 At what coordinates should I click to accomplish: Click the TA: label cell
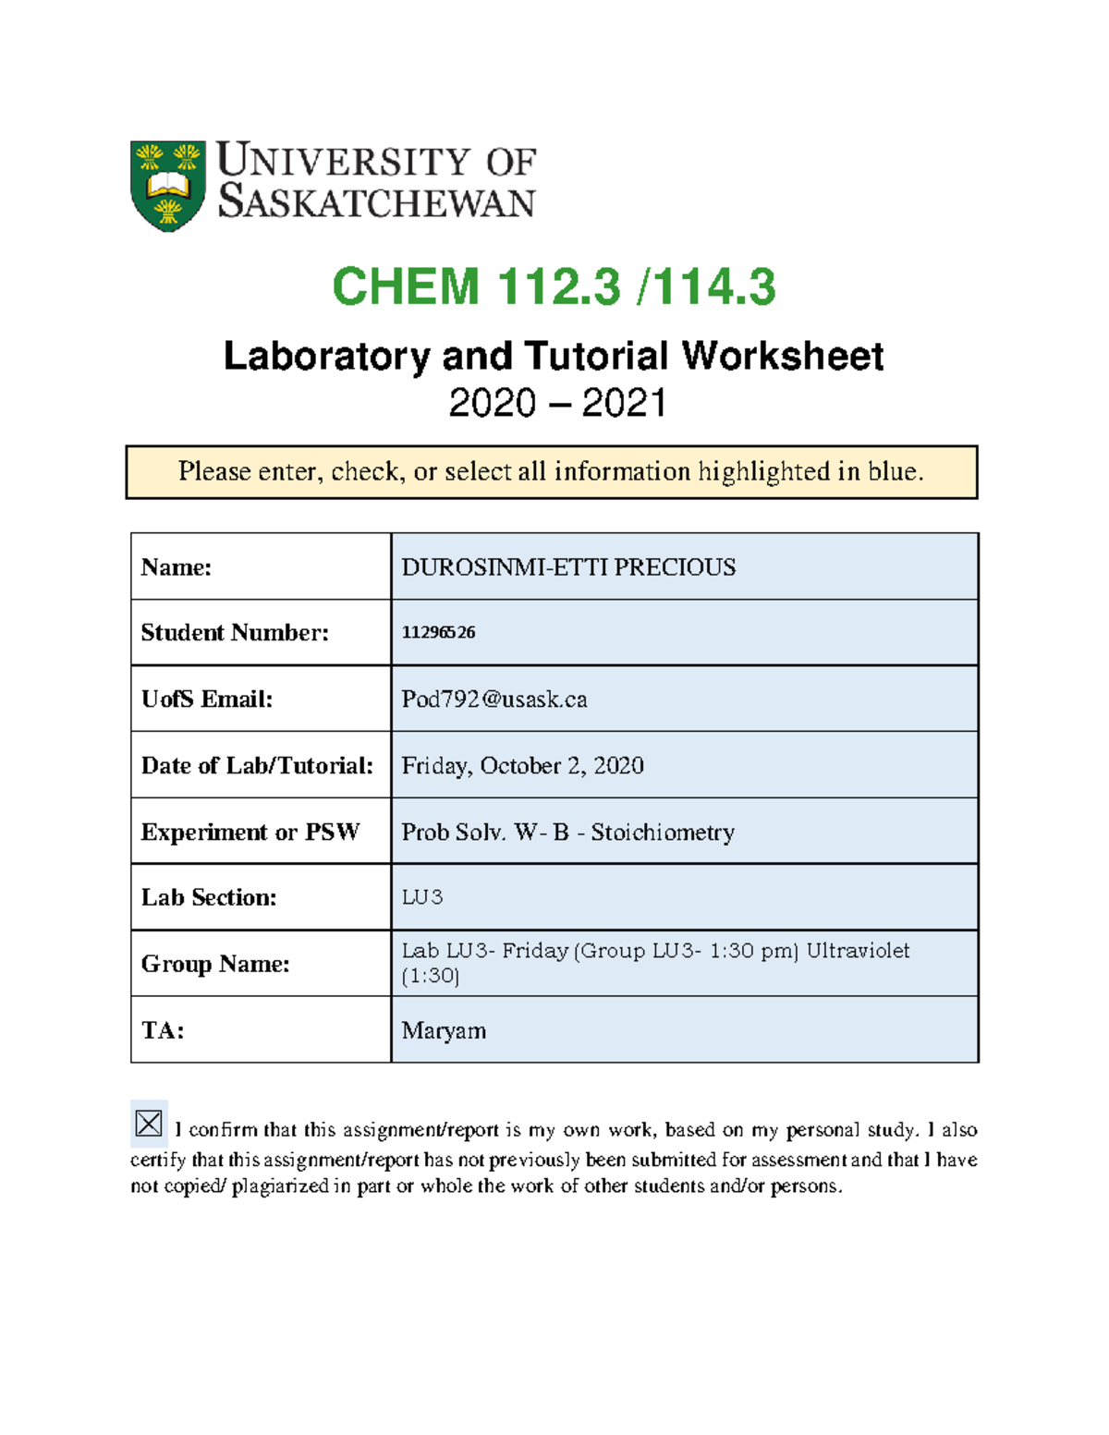[261, 1029]
